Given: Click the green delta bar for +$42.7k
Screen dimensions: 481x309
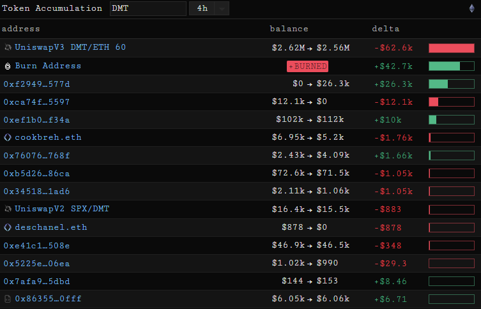Looking at the screenshot, I should pos(451,66).
